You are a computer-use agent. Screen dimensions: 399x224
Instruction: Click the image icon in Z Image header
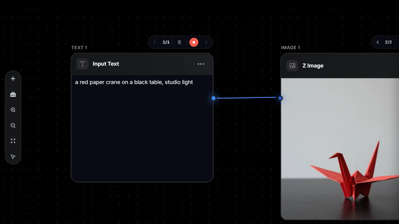[292, 66]
